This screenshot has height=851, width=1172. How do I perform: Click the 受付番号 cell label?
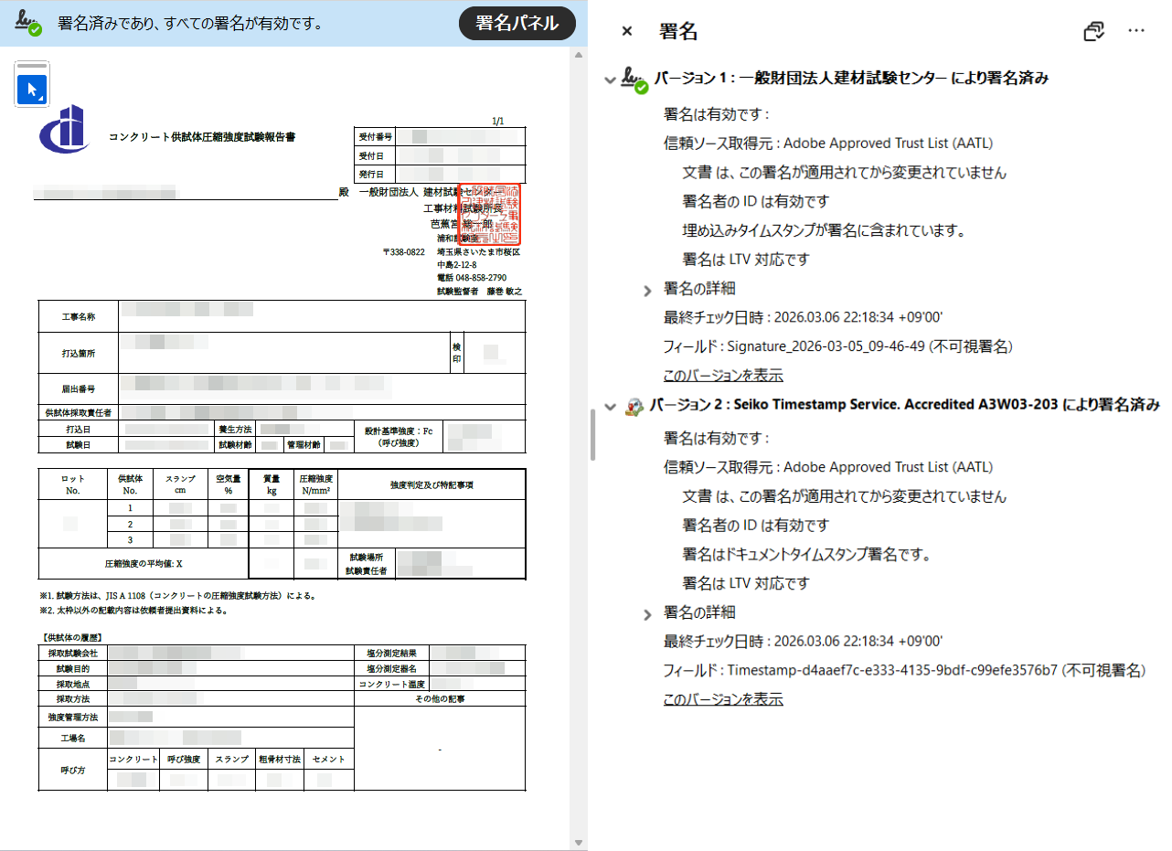(x=376, y=136)
